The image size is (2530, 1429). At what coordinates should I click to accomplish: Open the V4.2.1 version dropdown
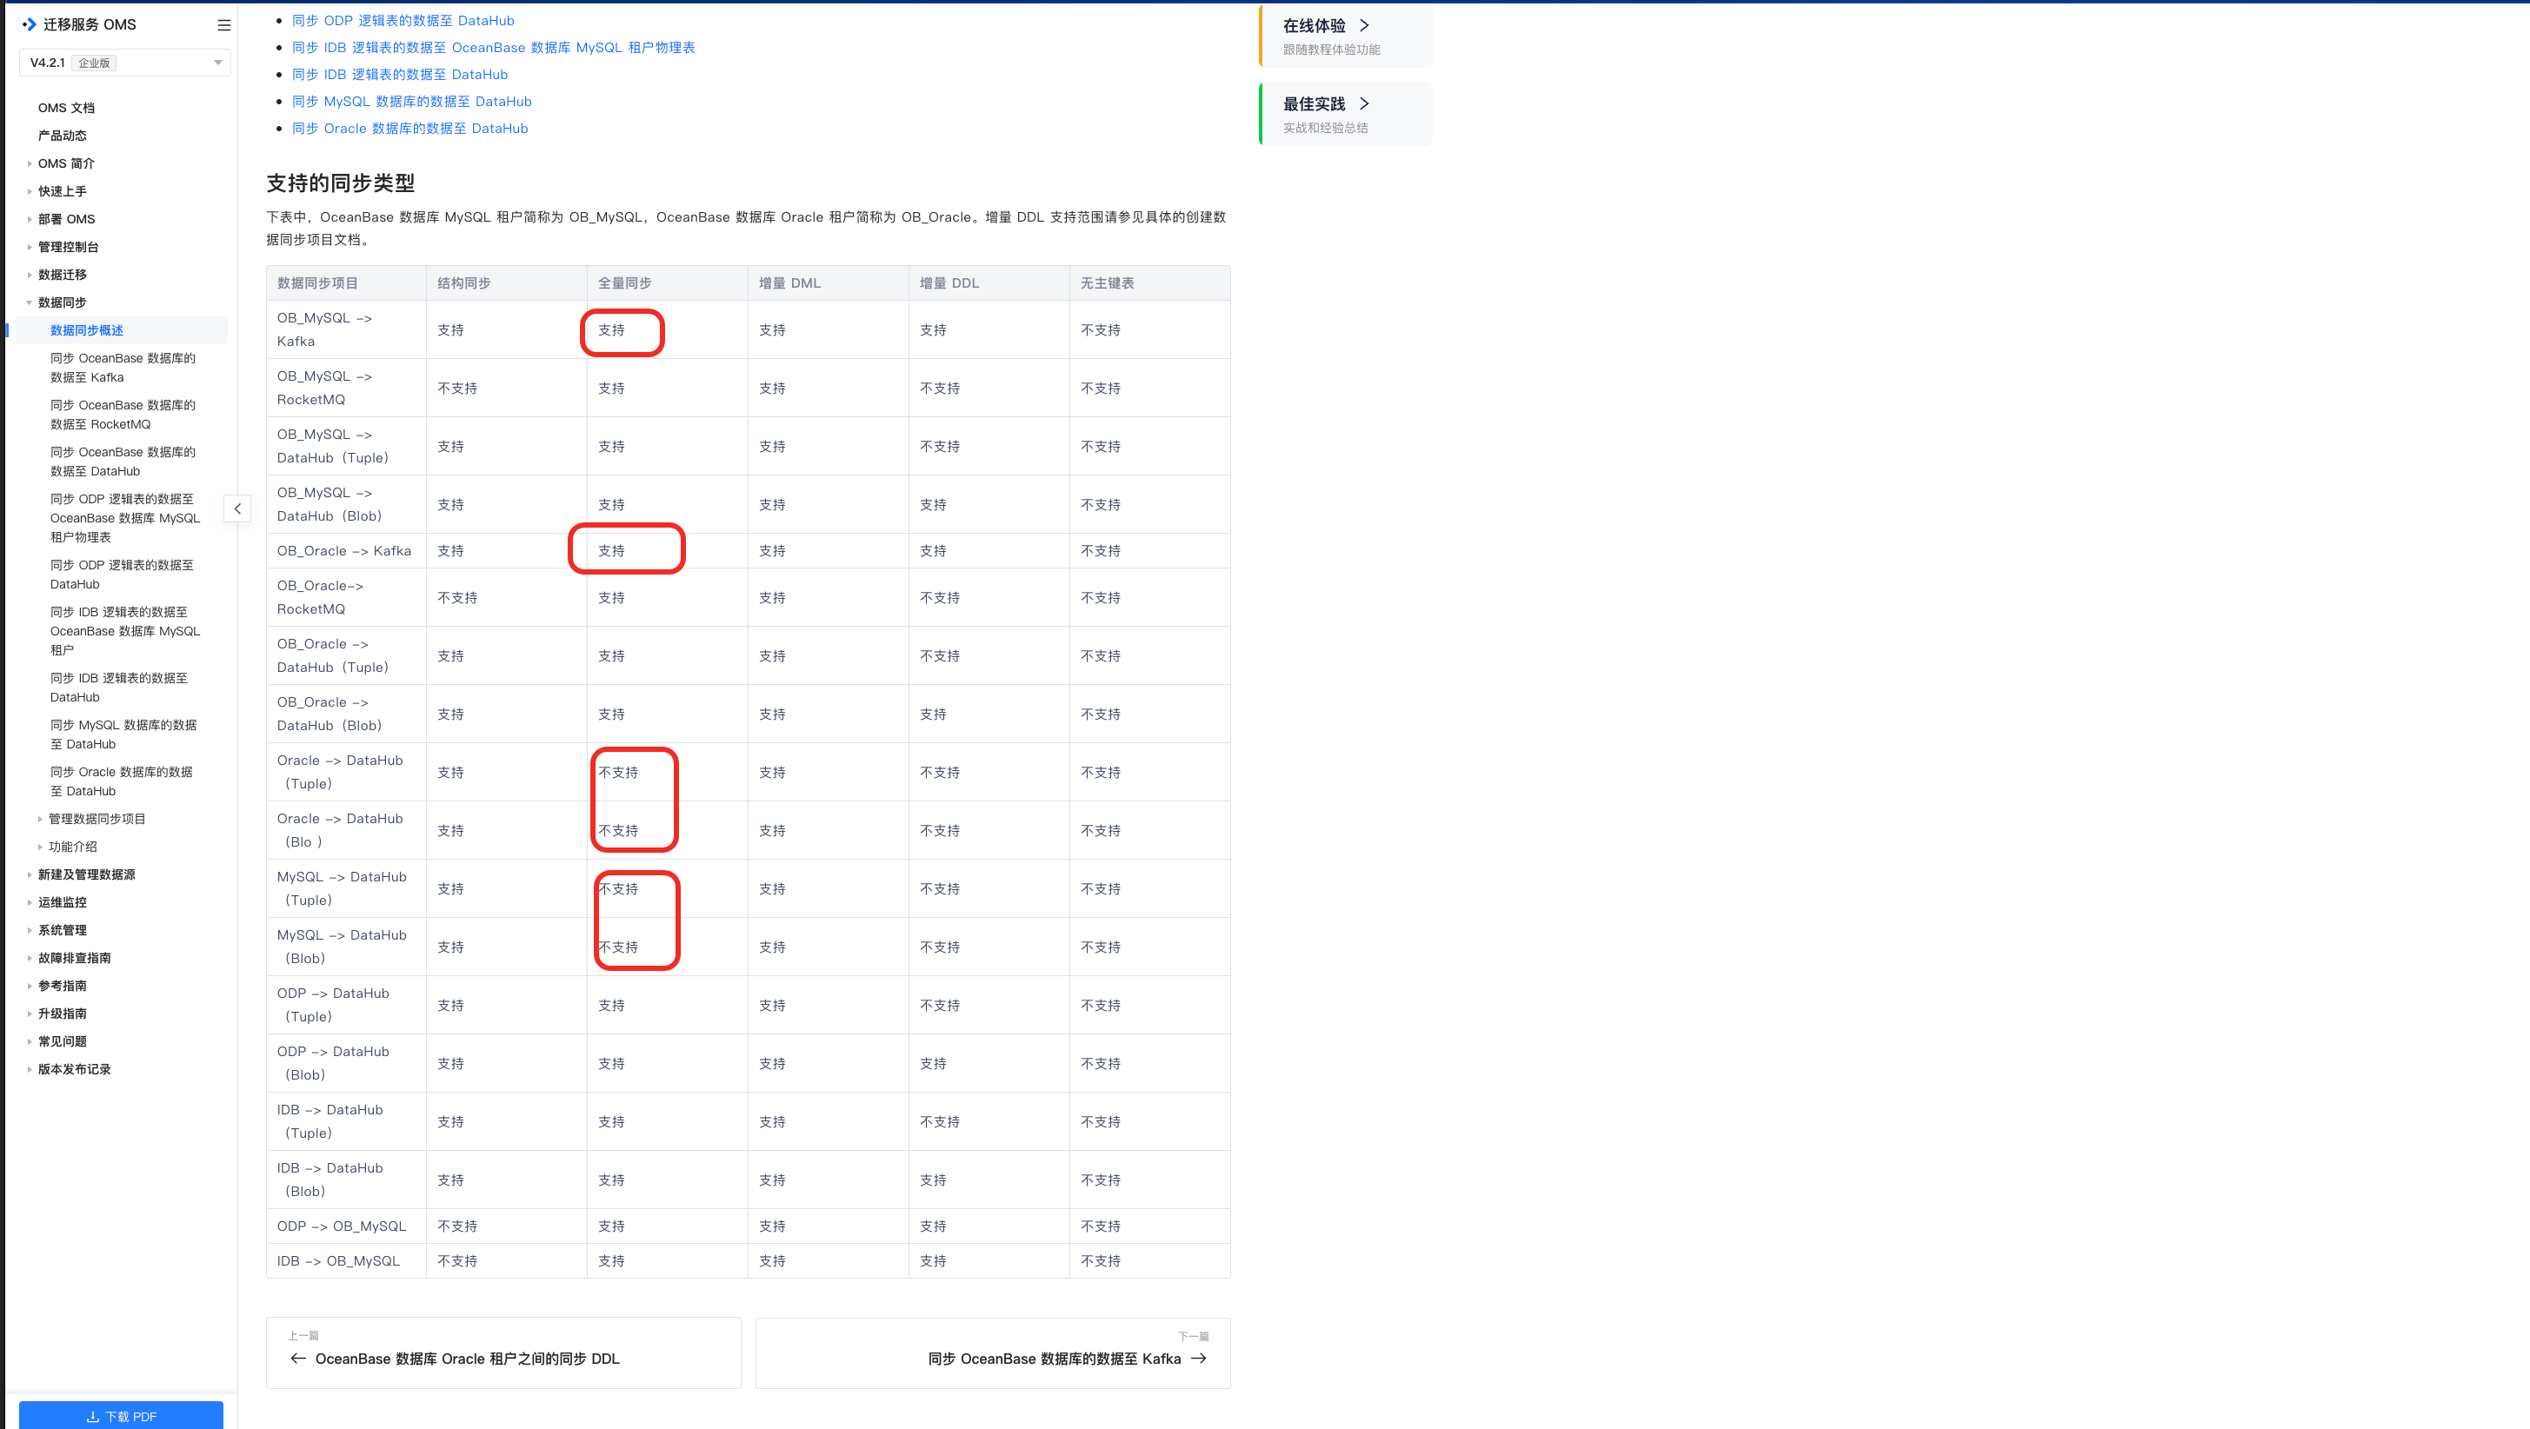[124, 63]
